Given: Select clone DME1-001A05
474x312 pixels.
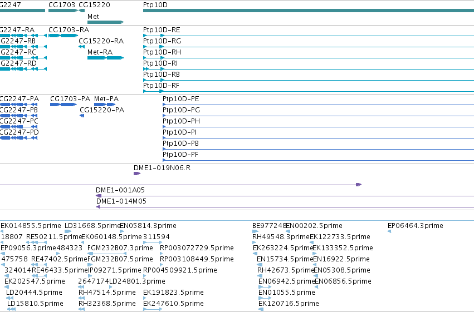Looking at the screenshot, I should [120, 190].
